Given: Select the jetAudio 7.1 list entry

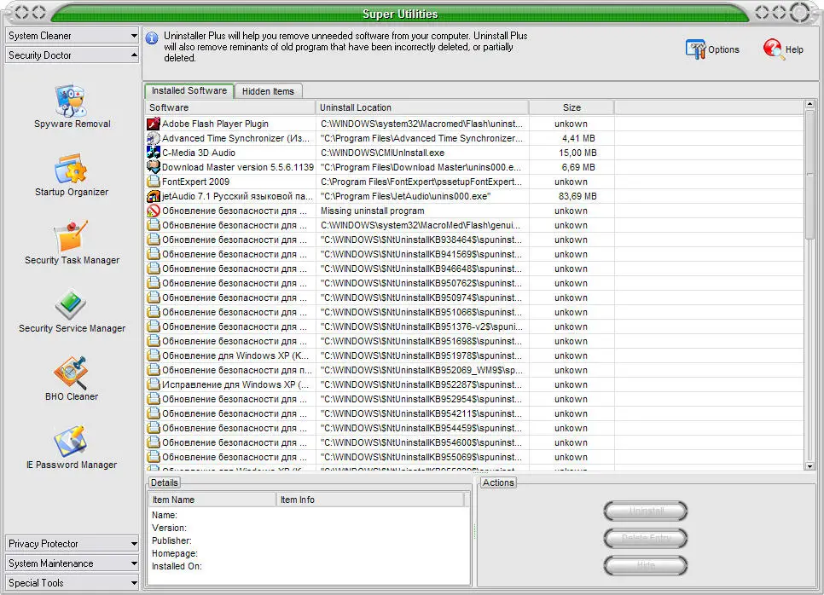Looking at the screenshot, I should click(230, 196).
